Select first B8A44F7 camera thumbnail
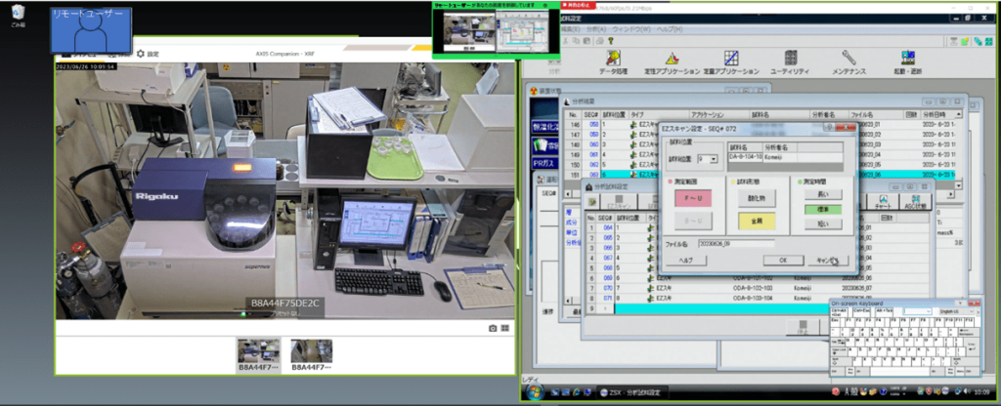The width and height of the screenshot is (1001, 406). (x=258, y=355)
